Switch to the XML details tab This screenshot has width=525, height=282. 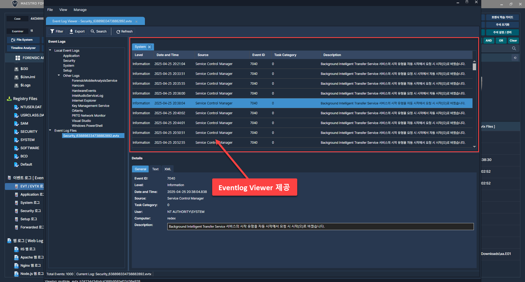168,169
